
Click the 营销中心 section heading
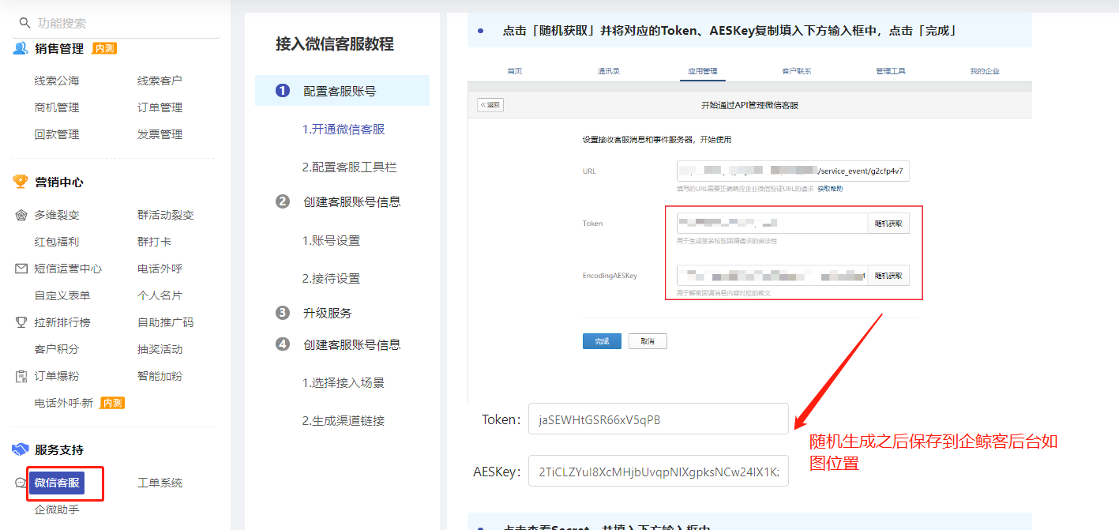[x=59, y=182]
